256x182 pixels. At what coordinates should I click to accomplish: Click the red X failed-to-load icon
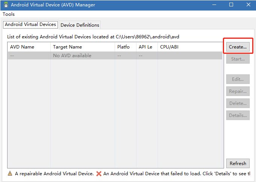pyautogui.click(x=99, y=174)
